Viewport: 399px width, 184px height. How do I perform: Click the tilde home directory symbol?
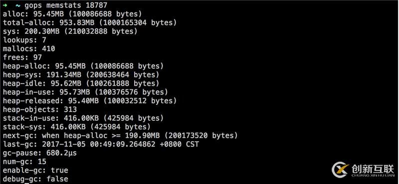coord(18,5)
